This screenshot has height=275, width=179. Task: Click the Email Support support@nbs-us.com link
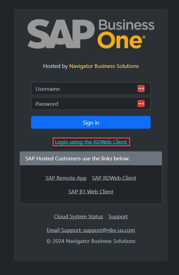pos(91,230)
